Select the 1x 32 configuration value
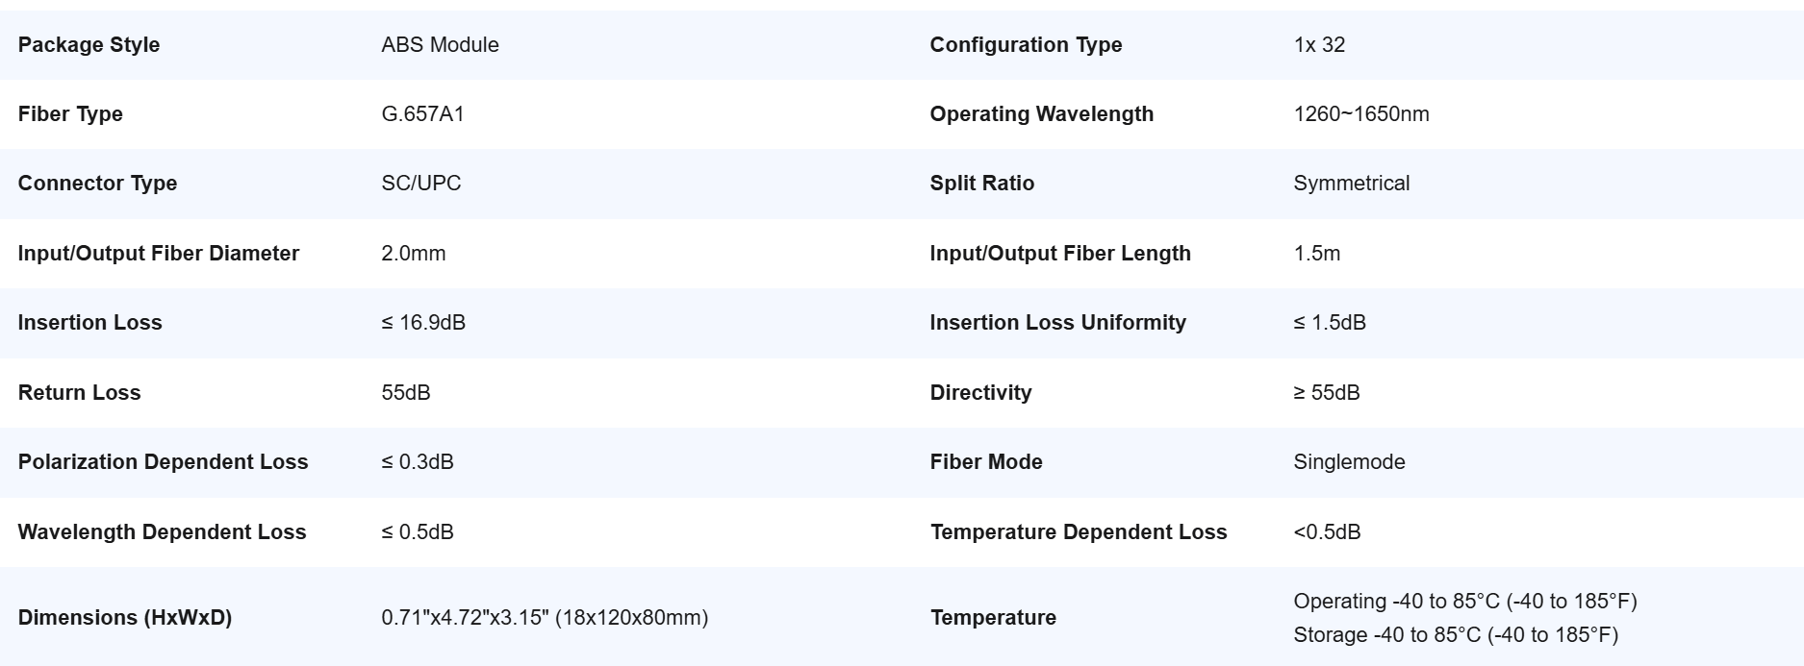 click(x=1319, y=45)
